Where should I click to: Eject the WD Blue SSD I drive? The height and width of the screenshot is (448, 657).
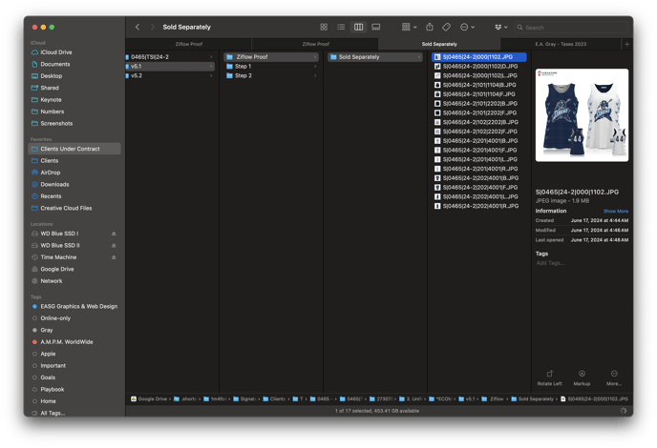114,234
